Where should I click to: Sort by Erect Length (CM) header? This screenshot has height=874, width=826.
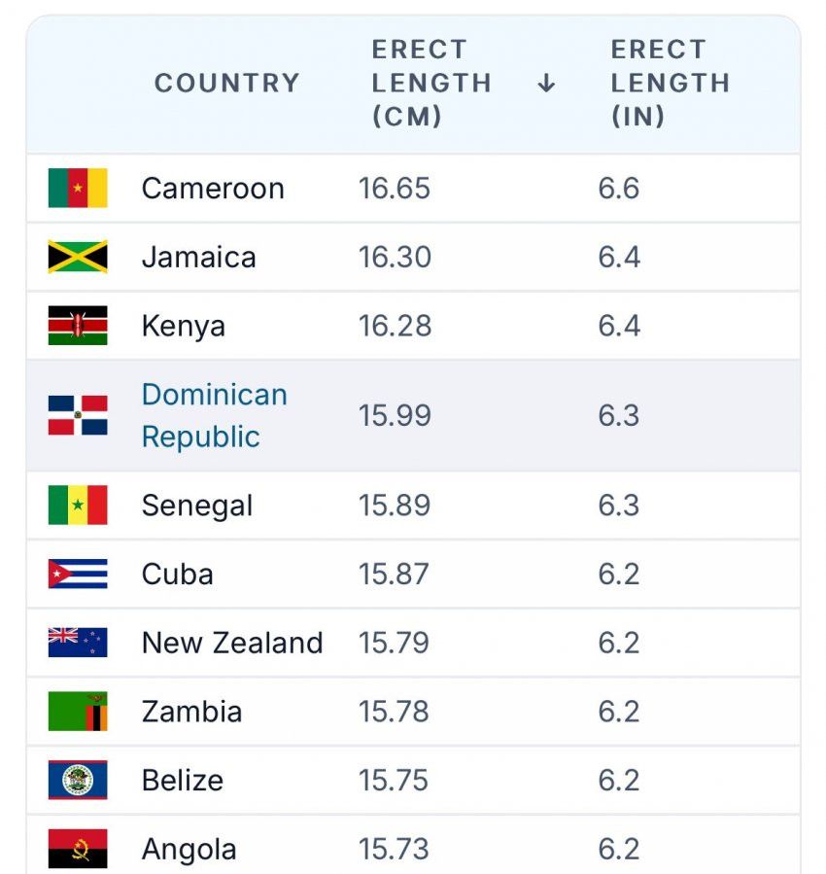tap(430, 84)
